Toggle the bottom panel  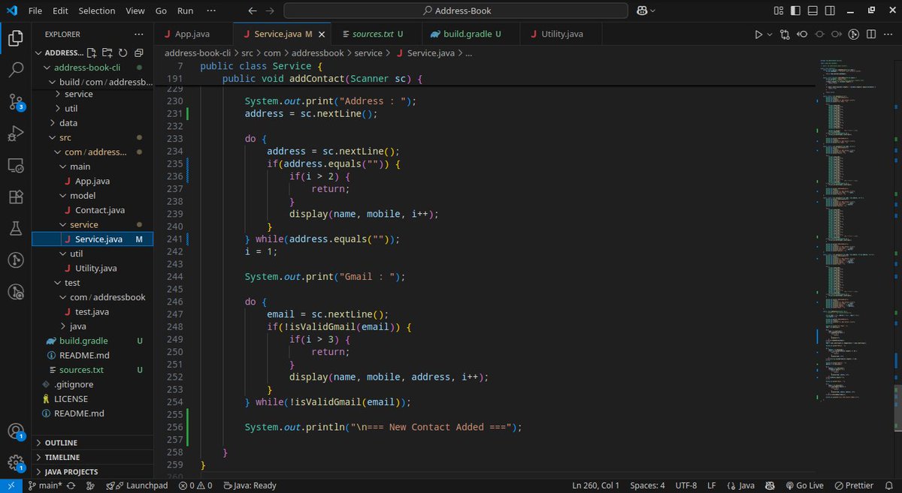pos(814,11)
